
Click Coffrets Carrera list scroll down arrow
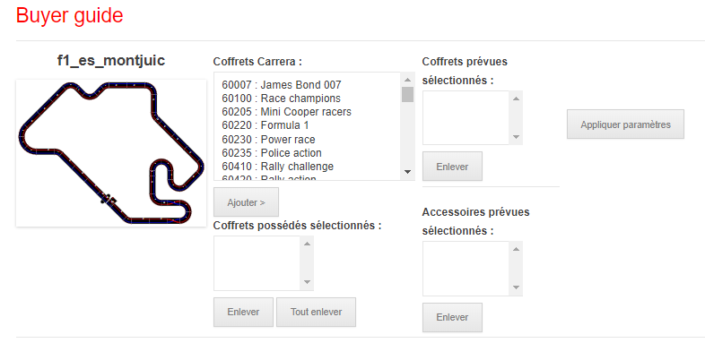click(x=408, y=172)
